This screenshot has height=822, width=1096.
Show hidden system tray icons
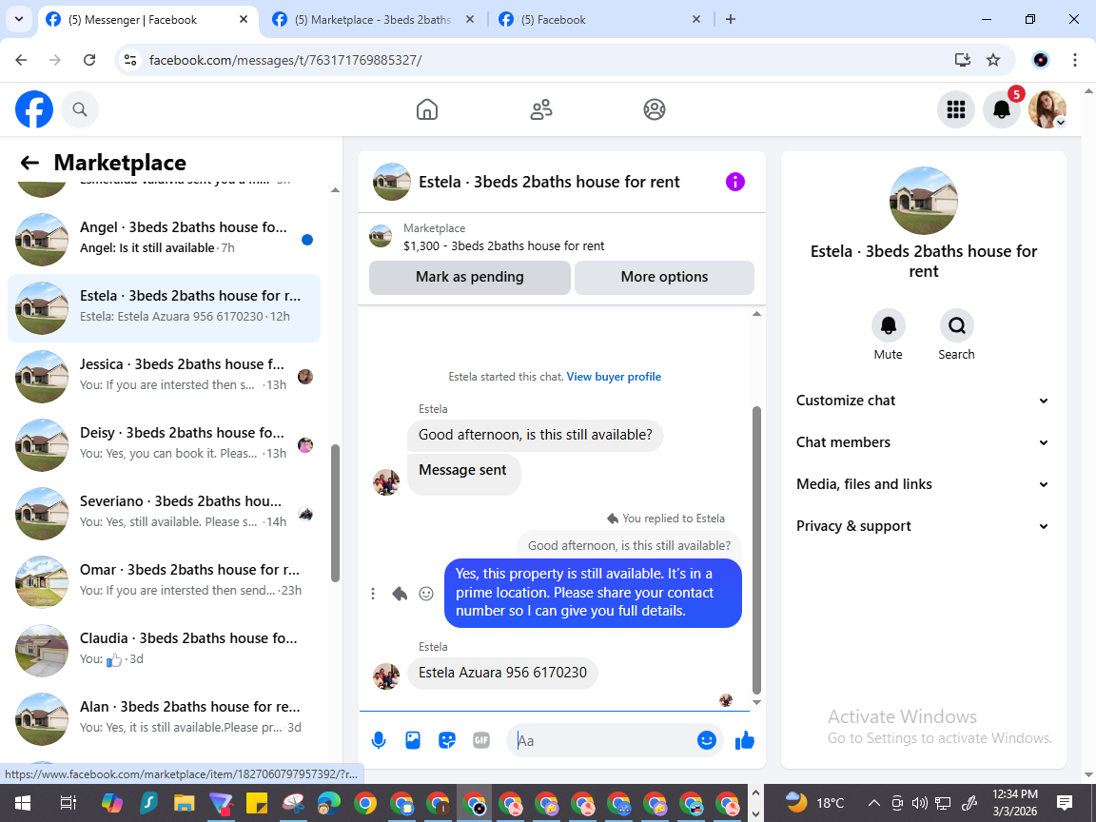873,803
